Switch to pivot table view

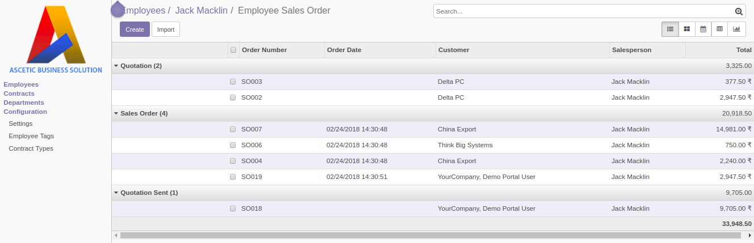[x=719, y=29]
